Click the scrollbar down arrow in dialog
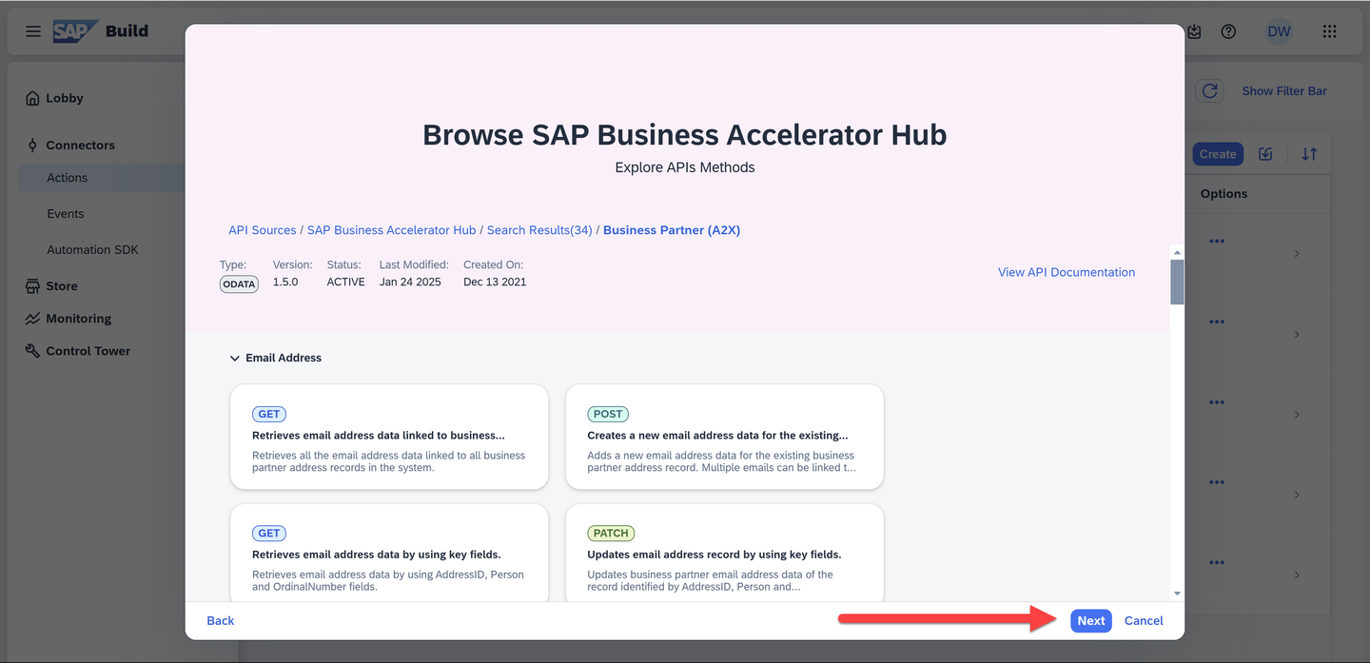1370x663 pixels. [1177, 594]
